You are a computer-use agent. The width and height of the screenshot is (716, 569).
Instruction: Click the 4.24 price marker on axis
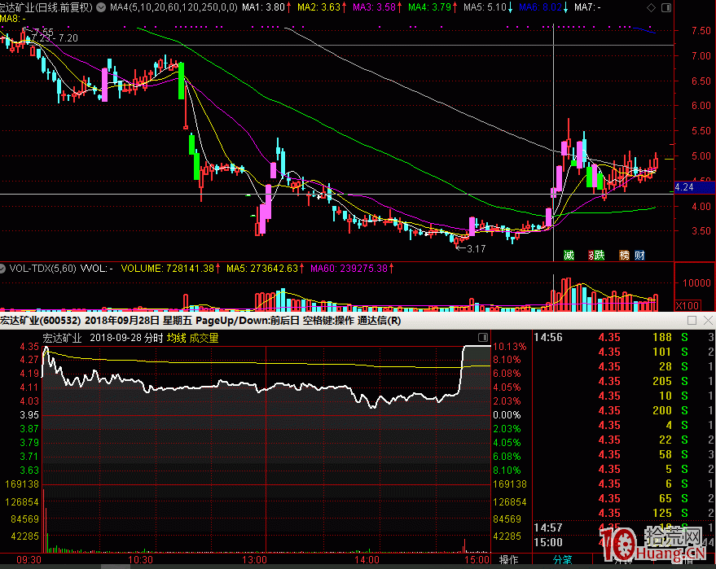point(684,187)
